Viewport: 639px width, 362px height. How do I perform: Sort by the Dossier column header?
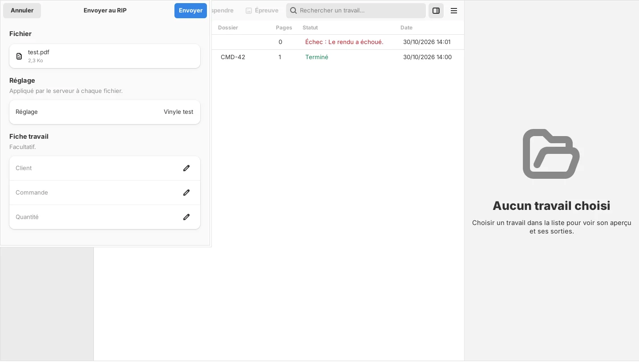[x=228, y=28]
